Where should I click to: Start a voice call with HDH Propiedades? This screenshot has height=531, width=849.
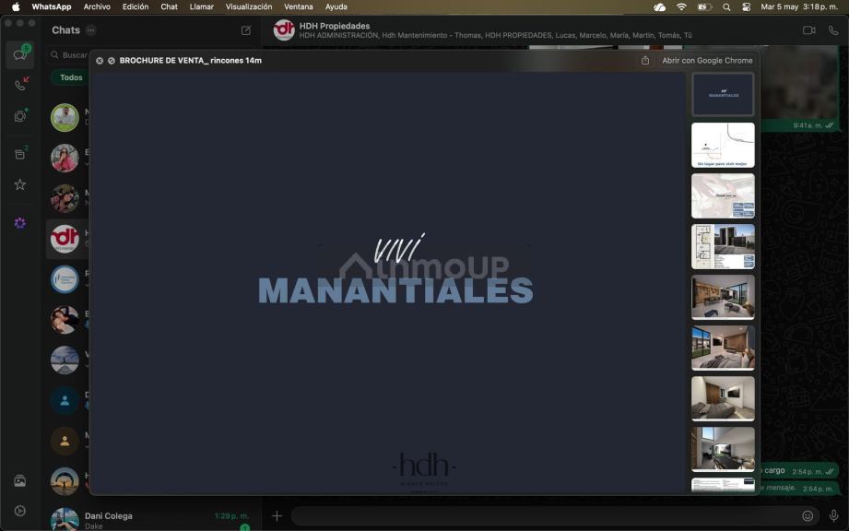pyautogui.click(x=833, y=30)
